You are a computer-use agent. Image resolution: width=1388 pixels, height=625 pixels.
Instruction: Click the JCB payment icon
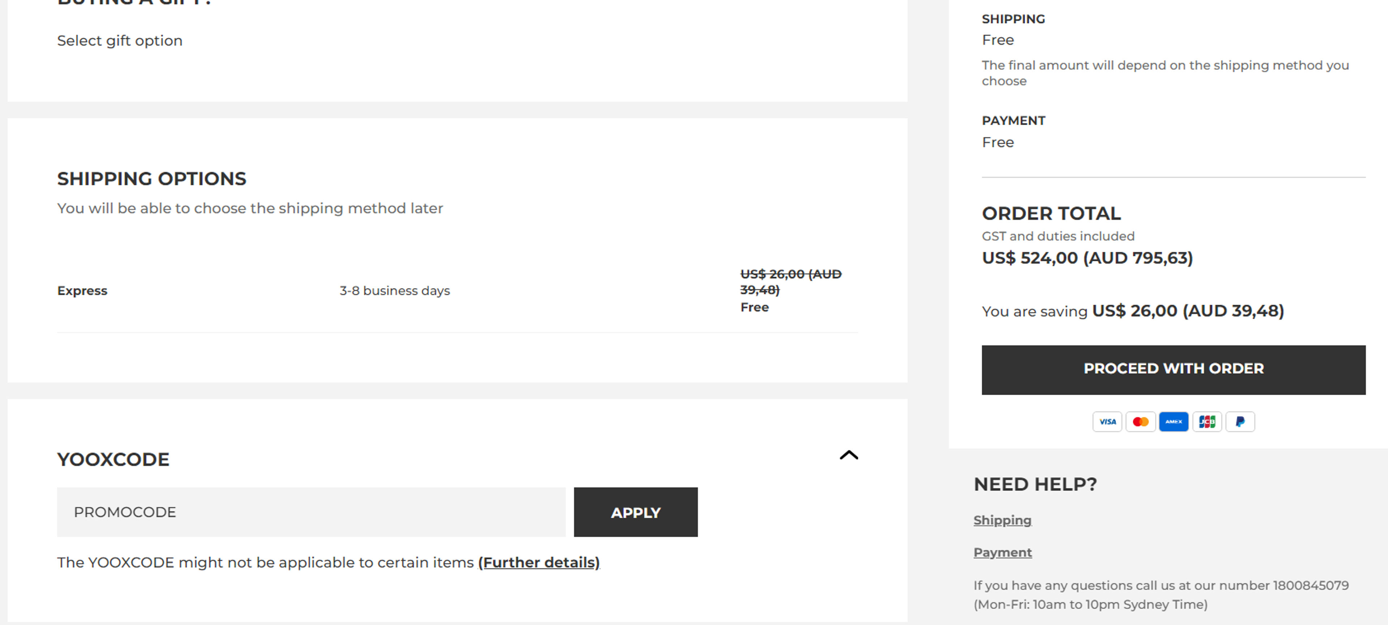[x=1207, y=421]
